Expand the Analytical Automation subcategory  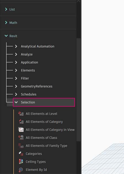click(16, 46)
